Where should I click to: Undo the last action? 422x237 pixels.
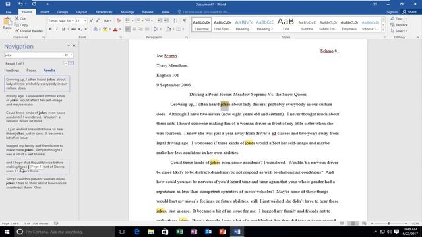20,4
